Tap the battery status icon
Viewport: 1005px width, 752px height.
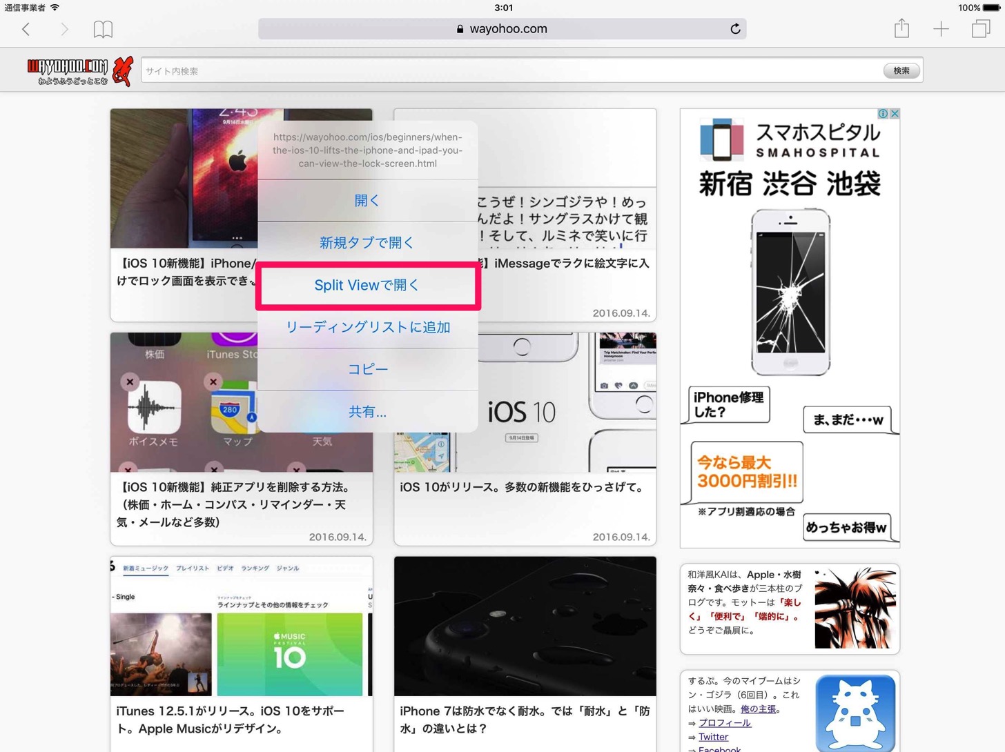tap(991, 8)
